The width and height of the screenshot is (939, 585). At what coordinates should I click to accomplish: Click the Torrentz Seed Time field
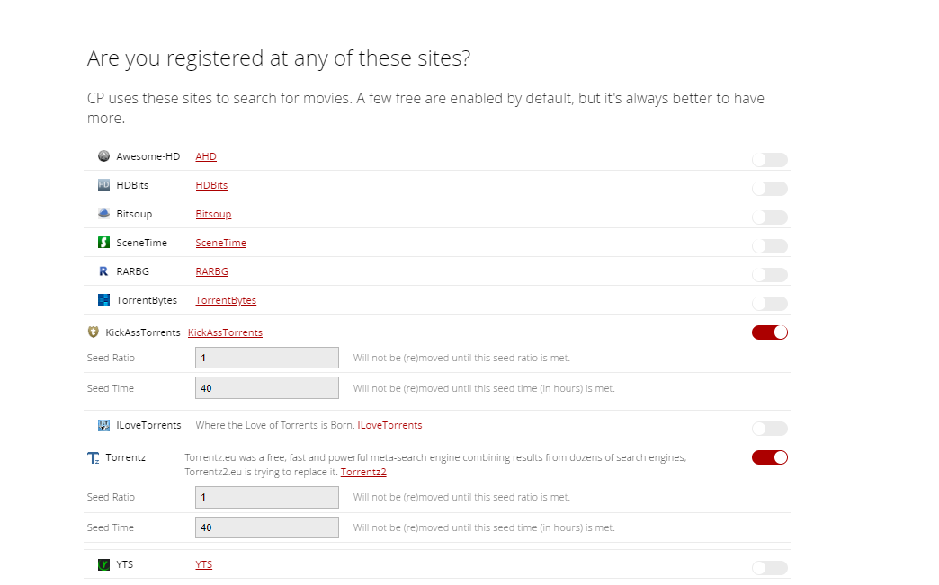266,527
